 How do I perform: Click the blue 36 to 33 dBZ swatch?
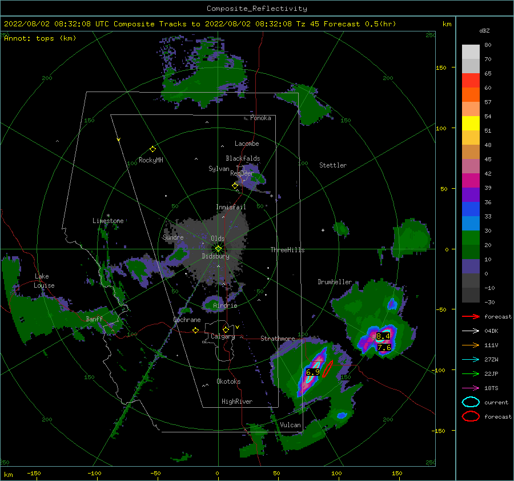[x=471, y=209]
